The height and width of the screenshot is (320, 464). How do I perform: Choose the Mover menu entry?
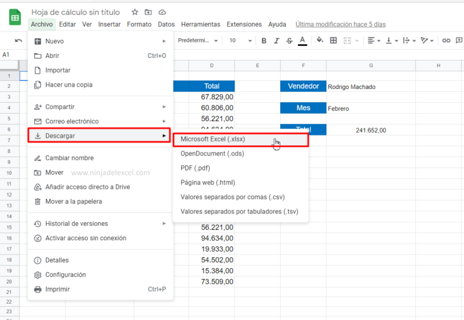pyautogui.click(x=100, y=172)
